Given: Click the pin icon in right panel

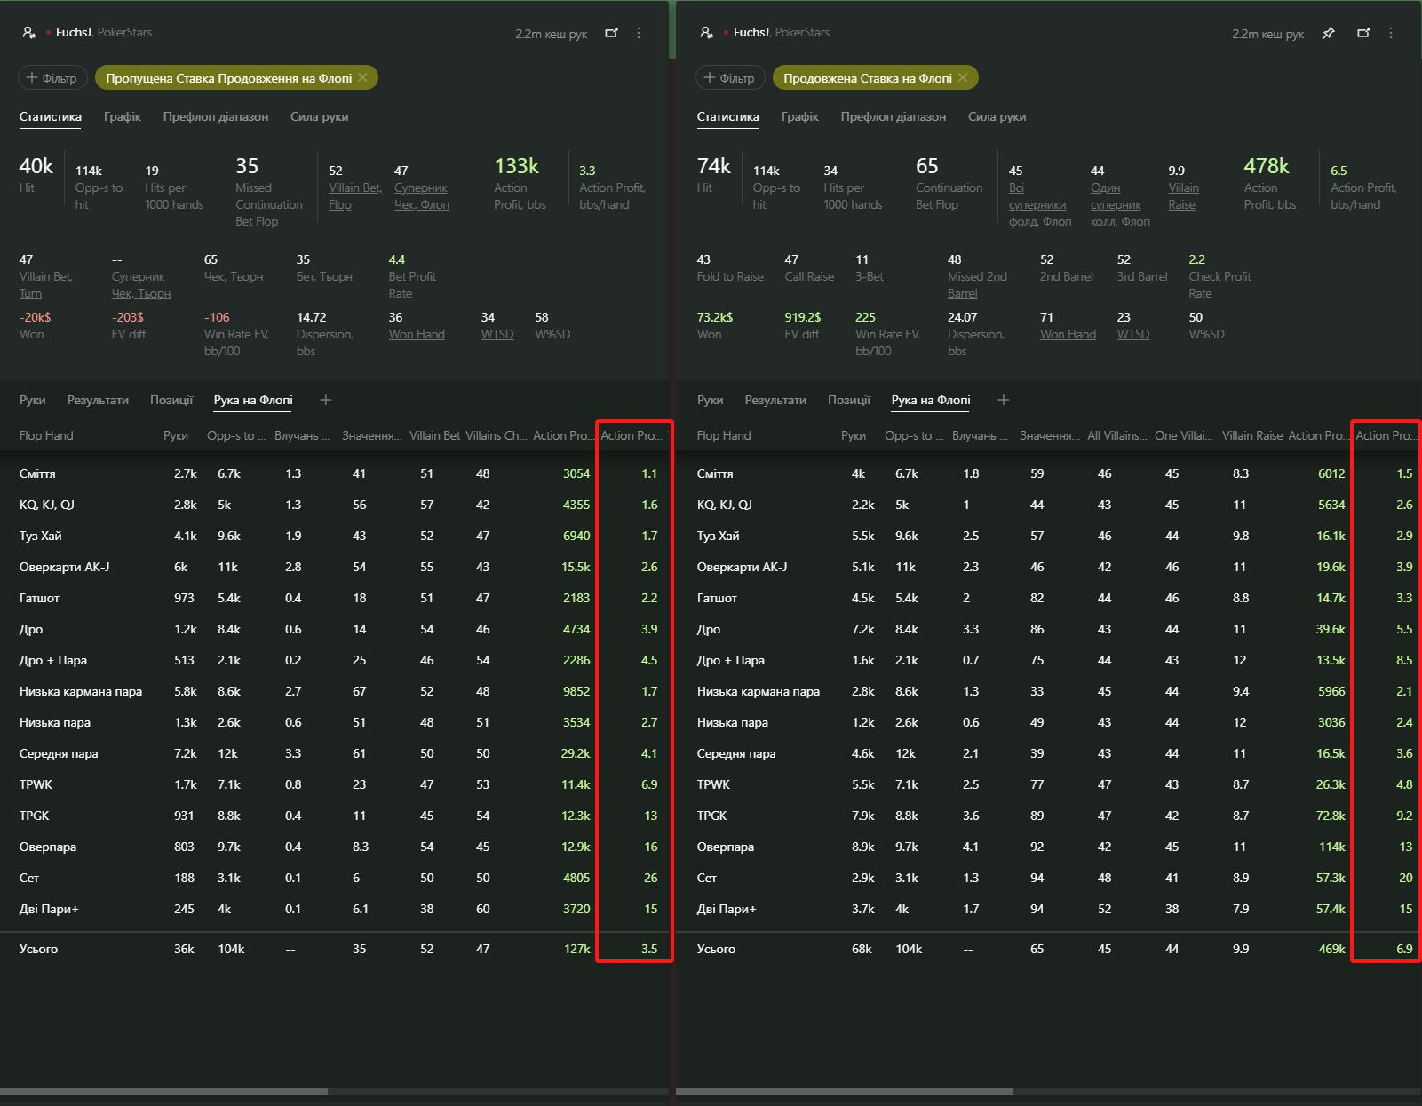Looking at the screenshot, I should coord(1328,33).
